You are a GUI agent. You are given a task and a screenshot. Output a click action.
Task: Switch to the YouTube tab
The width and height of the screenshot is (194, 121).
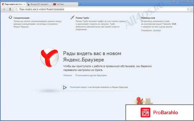tap(65, 4)
